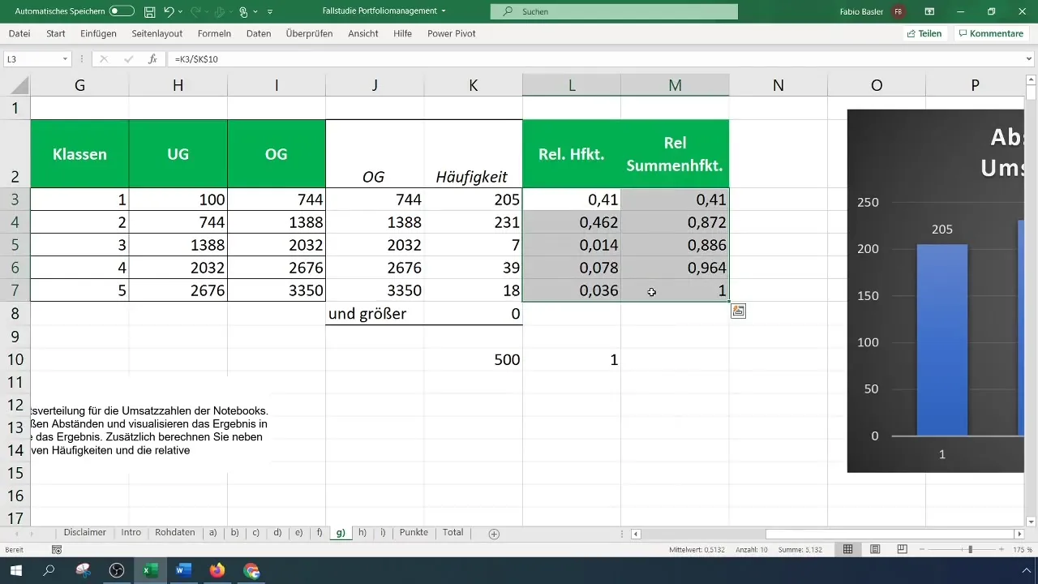
Task: Click the Teilen share button
Action: pyautogui.click(x=924, y=33)
